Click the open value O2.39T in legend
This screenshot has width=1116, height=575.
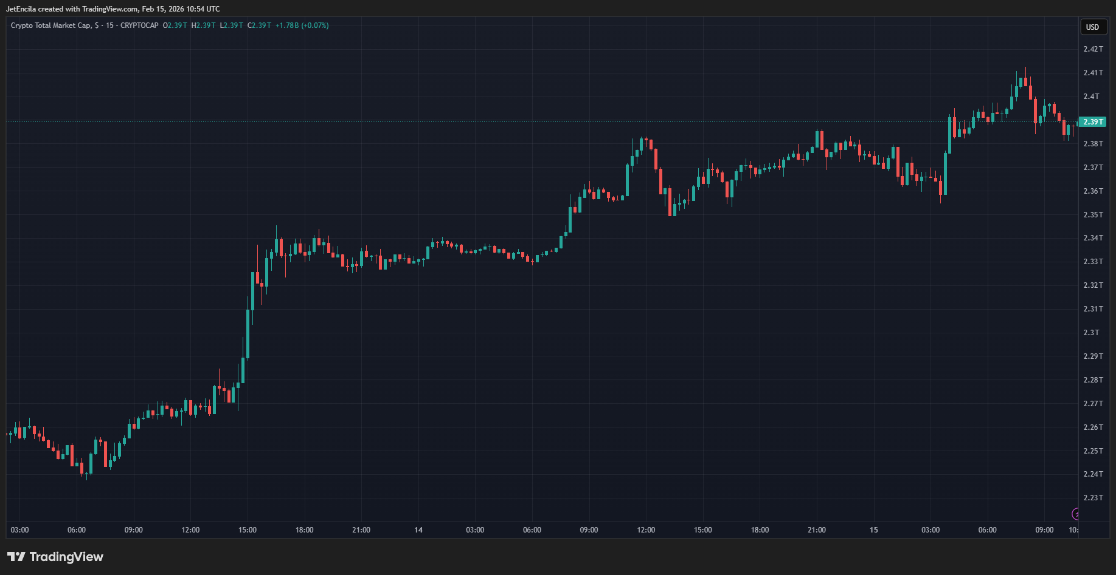tap(175, 26)
